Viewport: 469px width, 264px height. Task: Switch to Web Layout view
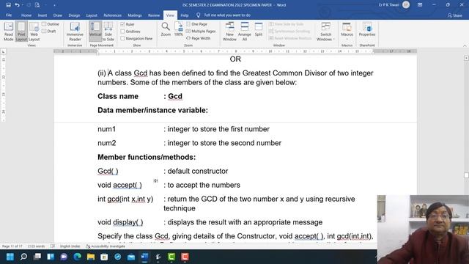(x=34, y=31)
